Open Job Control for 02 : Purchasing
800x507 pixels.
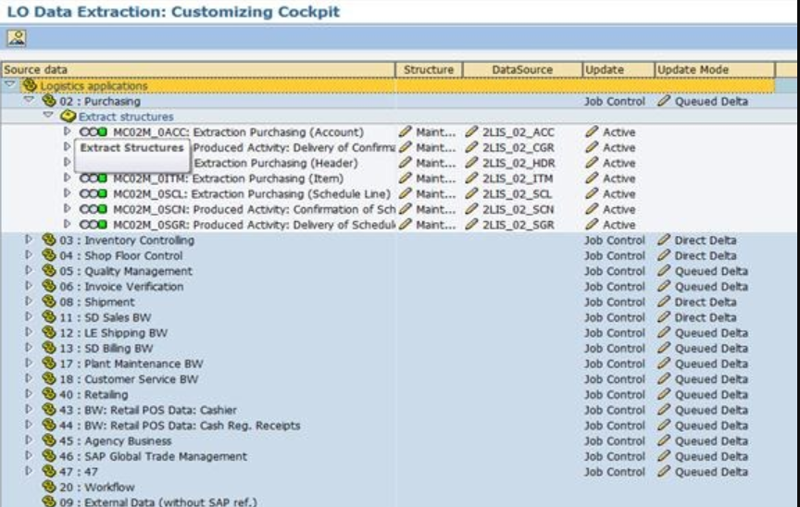(614, 102)
